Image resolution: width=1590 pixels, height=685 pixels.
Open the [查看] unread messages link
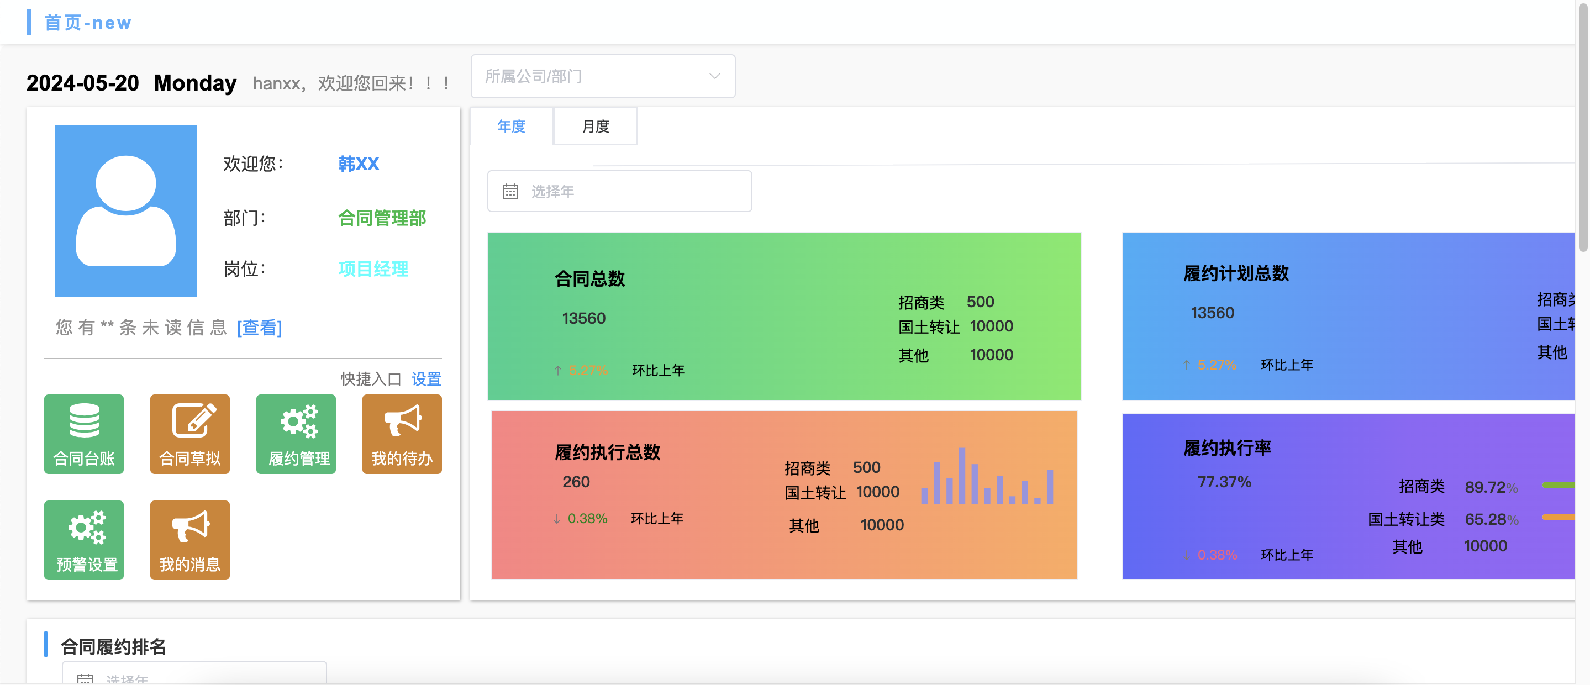coord(260,327)
